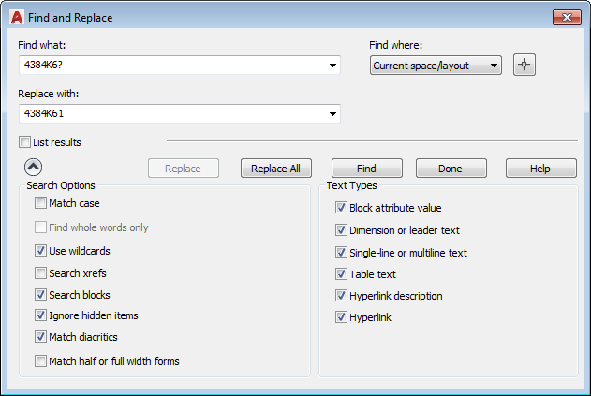Expand the Replace with dropdown list

click(x=332, y=114)
